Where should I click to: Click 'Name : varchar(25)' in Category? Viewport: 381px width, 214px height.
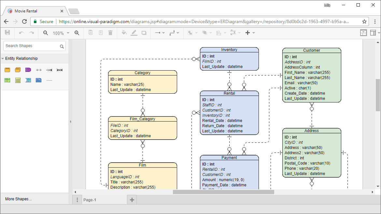click(127, 85)
